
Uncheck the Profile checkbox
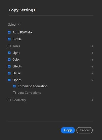[9, 39]
